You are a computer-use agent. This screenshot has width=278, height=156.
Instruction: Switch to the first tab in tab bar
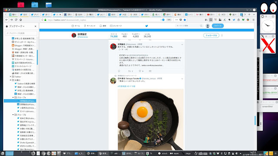click(13, 14)
